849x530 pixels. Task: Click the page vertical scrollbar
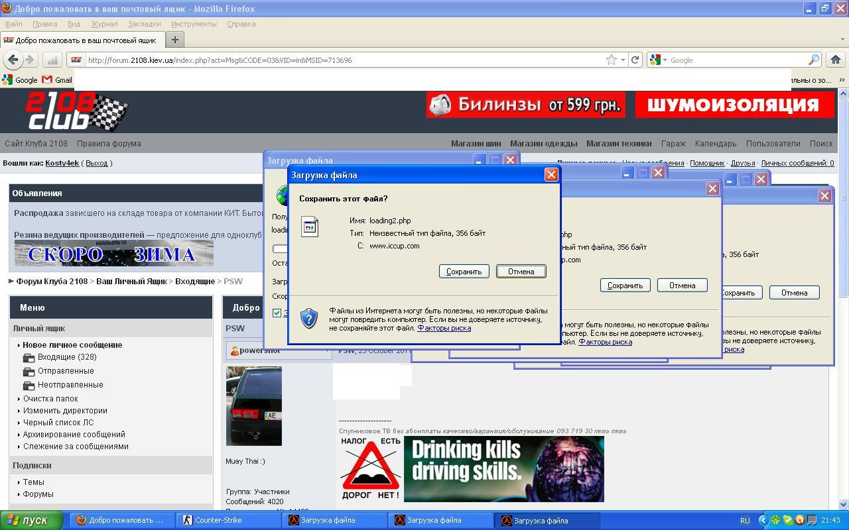(843, 298)
